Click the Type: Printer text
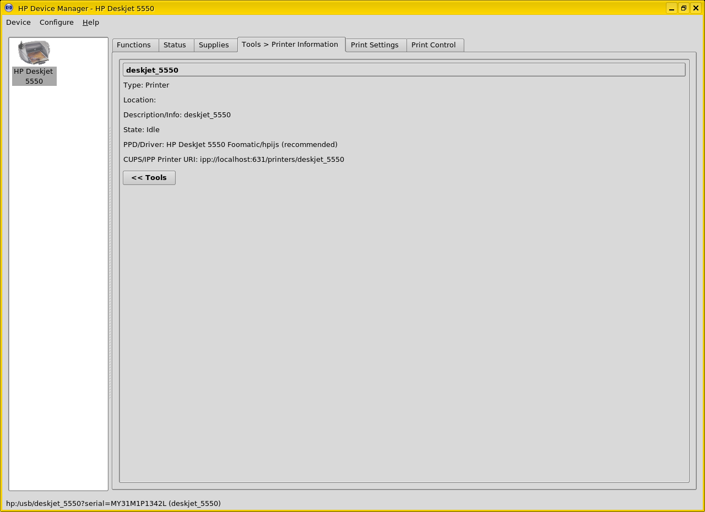Viewport: 705px width, 512px height. pyautogui.click(x=146, y=85)
